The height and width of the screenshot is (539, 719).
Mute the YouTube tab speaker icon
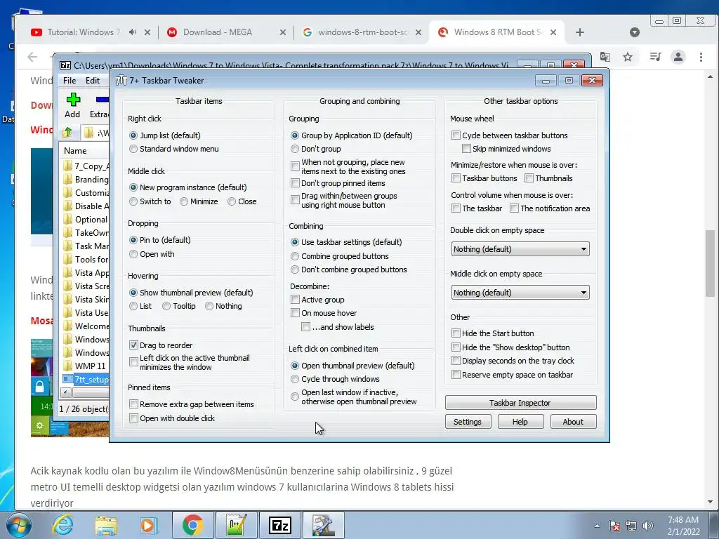pyautogui.click(x=133, y=32)
